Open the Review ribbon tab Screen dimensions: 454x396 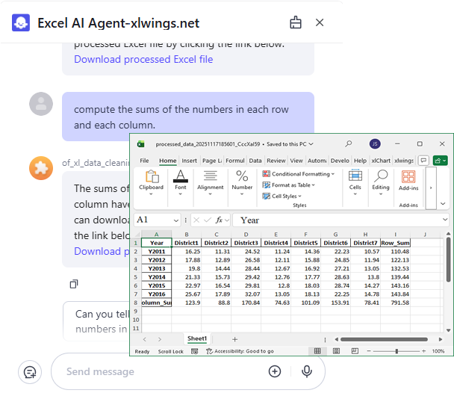[276, 161]
